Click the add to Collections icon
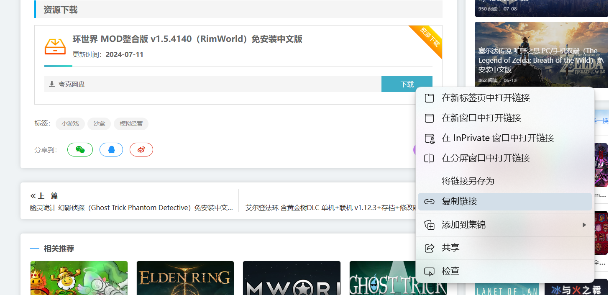The height and width of the screenshot is (295, 609). tap(429, 225)
